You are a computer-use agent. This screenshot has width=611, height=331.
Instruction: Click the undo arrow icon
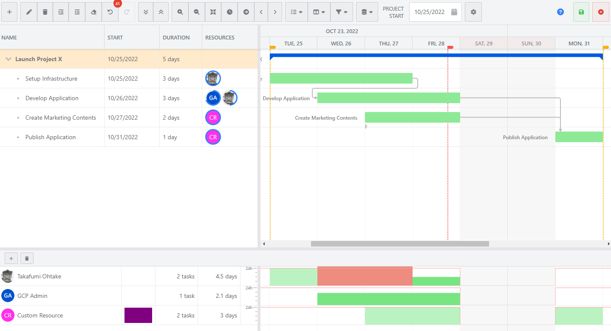click(110, 12)
